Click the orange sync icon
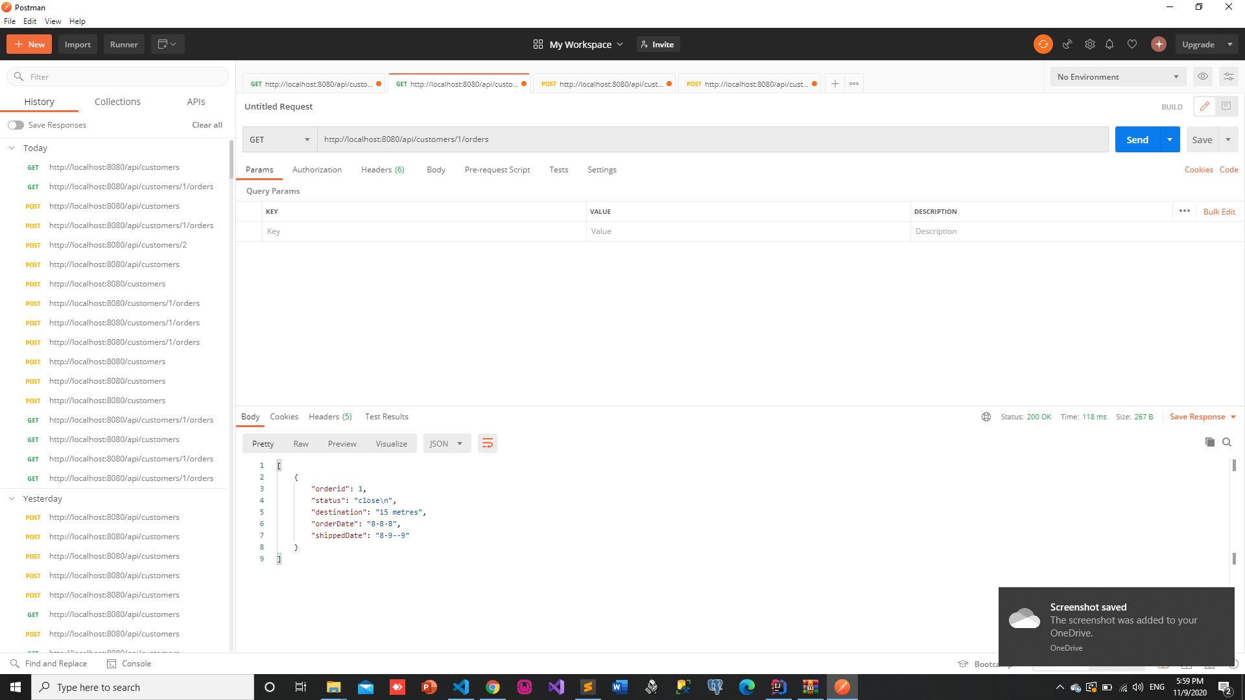Image resolution: width=1245 pixels, height=700 pixels. (x=1043, y=43)
